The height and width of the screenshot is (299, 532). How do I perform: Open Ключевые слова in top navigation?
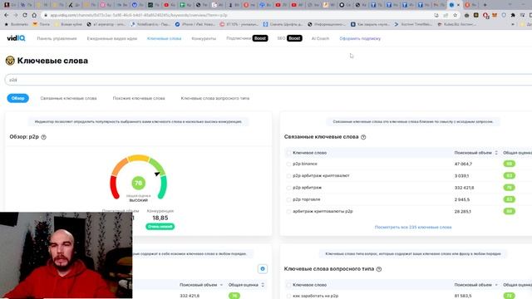[x=165, y=39]
